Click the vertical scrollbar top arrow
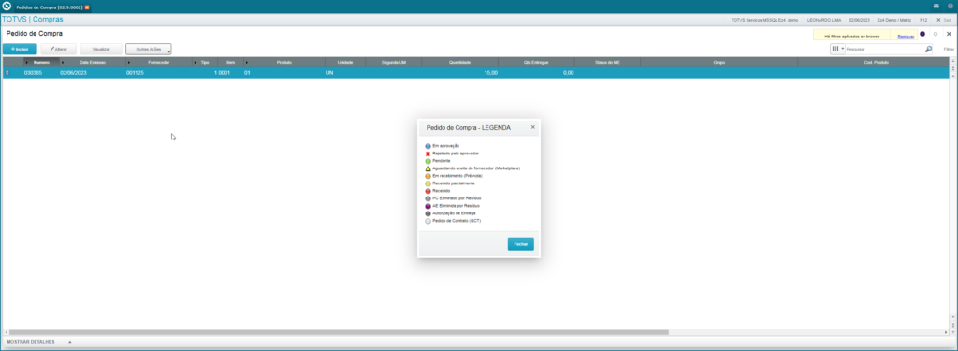This screenshot has width=958, height=351. pyautogui.click(x=952, y=62)
